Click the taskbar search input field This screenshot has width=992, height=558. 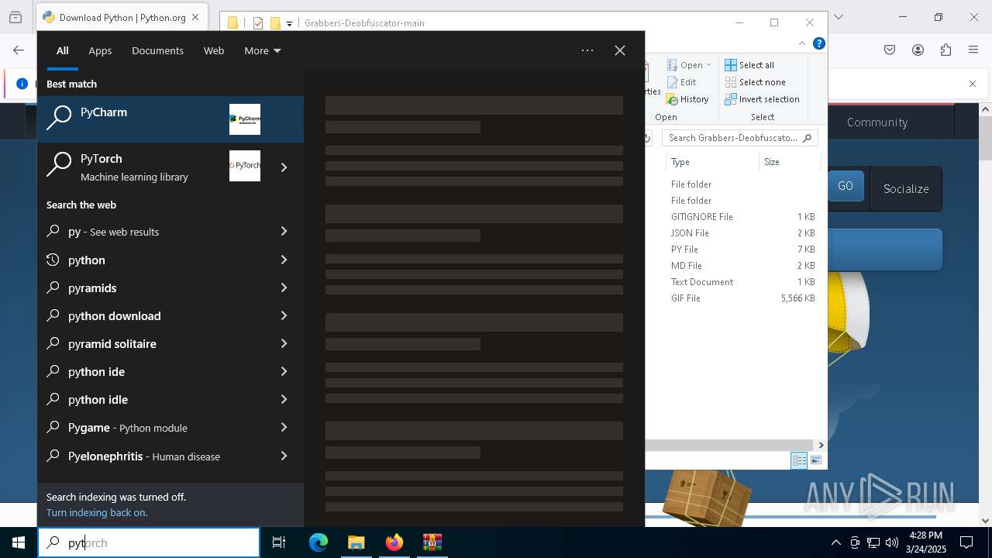[x=149, y=542]
